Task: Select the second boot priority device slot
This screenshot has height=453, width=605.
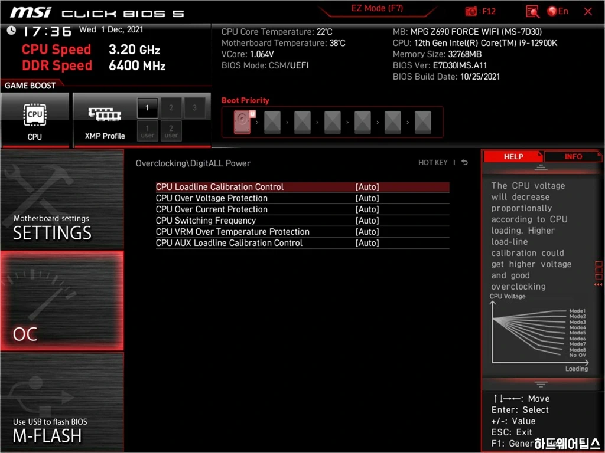Action: click(272, 123)
